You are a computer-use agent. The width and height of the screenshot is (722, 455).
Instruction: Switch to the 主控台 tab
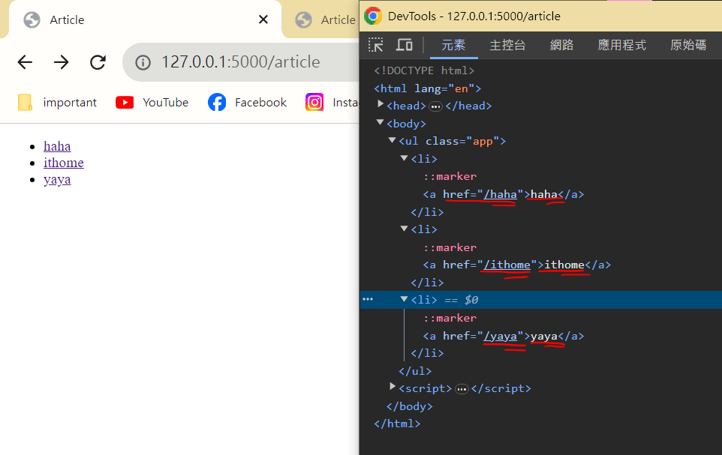(x=507, y=45)
